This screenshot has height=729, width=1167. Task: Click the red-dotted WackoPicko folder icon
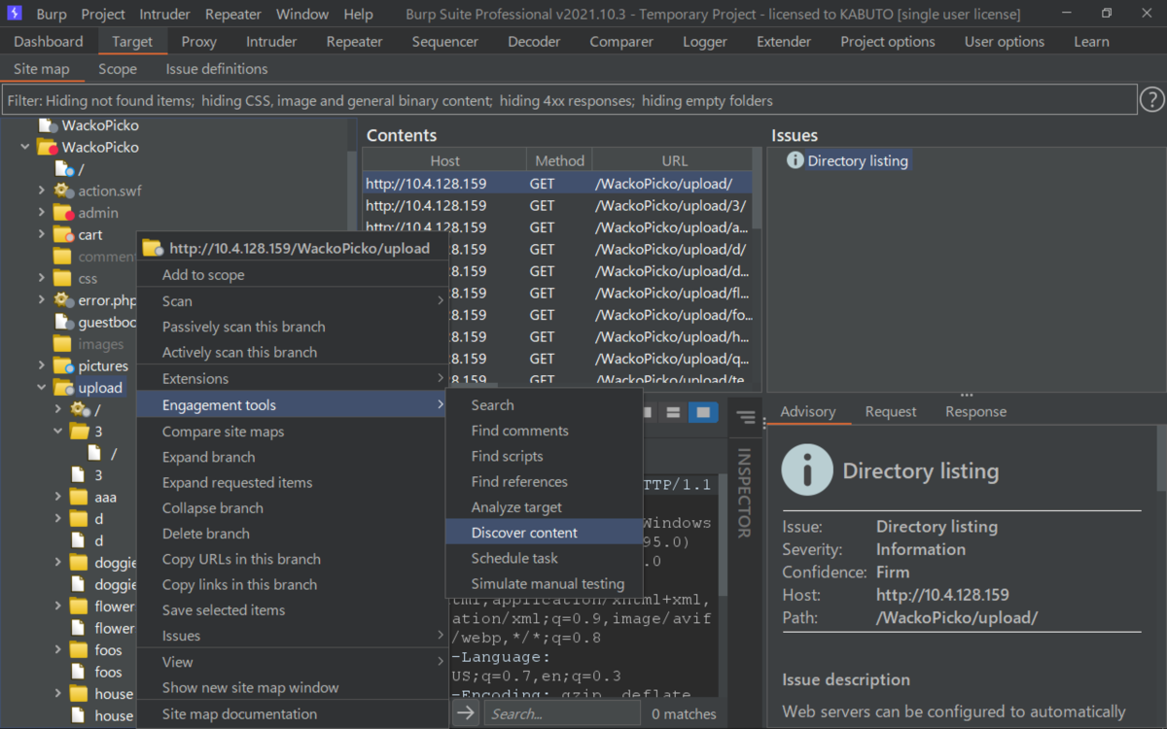(47, 147)
